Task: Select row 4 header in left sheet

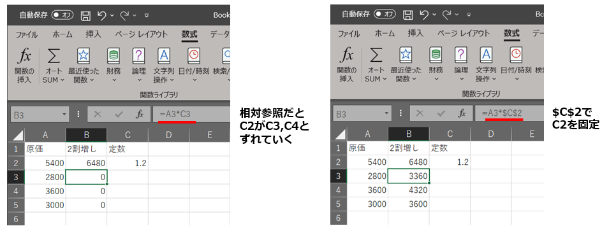Action: (16, 191)
